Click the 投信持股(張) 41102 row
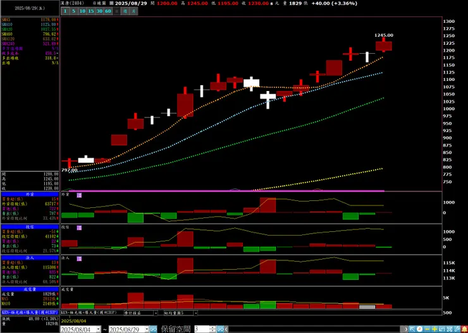This screenshot has height=333, width=468. [x=30, y=236]
